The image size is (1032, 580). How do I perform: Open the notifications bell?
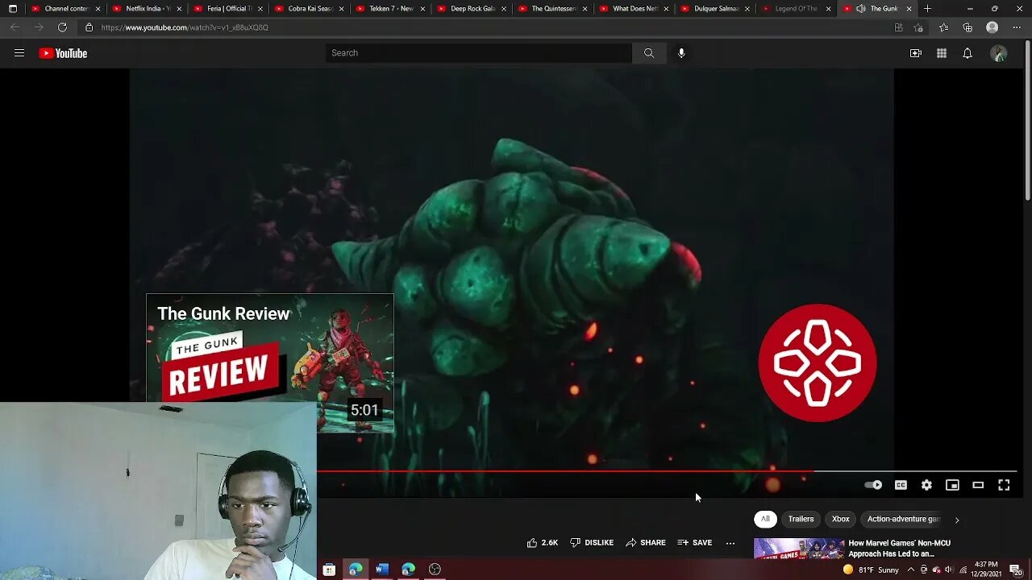pos(967,53)
